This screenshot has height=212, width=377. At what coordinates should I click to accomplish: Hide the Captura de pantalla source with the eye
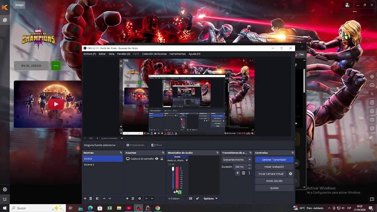tap(157, 159)
